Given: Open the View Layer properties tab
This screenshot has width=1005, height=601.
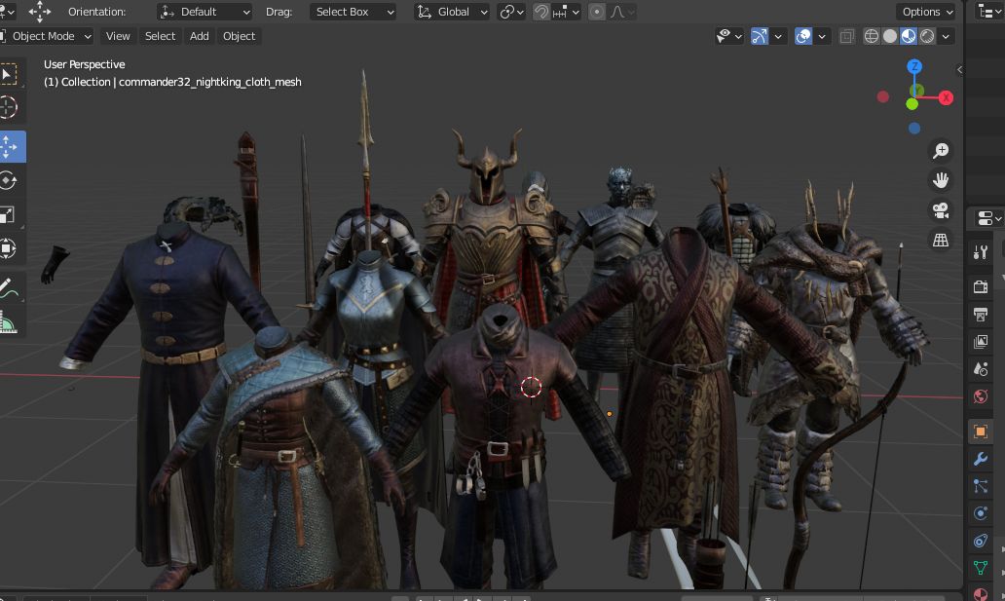Looking at the screenshot, I should (x=980, y=341).
